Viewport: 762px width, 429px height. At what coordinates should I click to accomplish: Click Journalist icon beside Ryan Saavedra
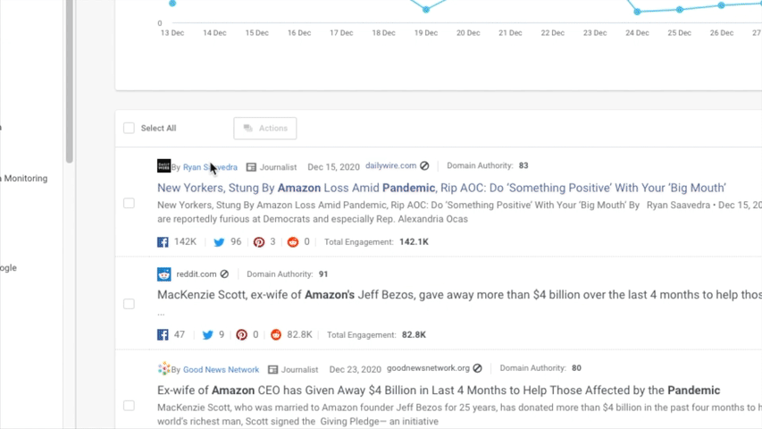click(x=251, y=167)
